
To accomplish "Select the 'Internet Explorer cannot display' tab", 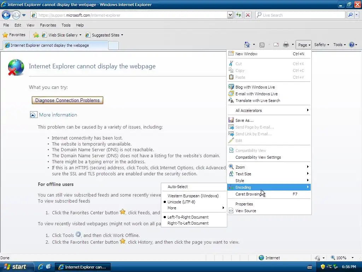I will click(x=56, y=45).
